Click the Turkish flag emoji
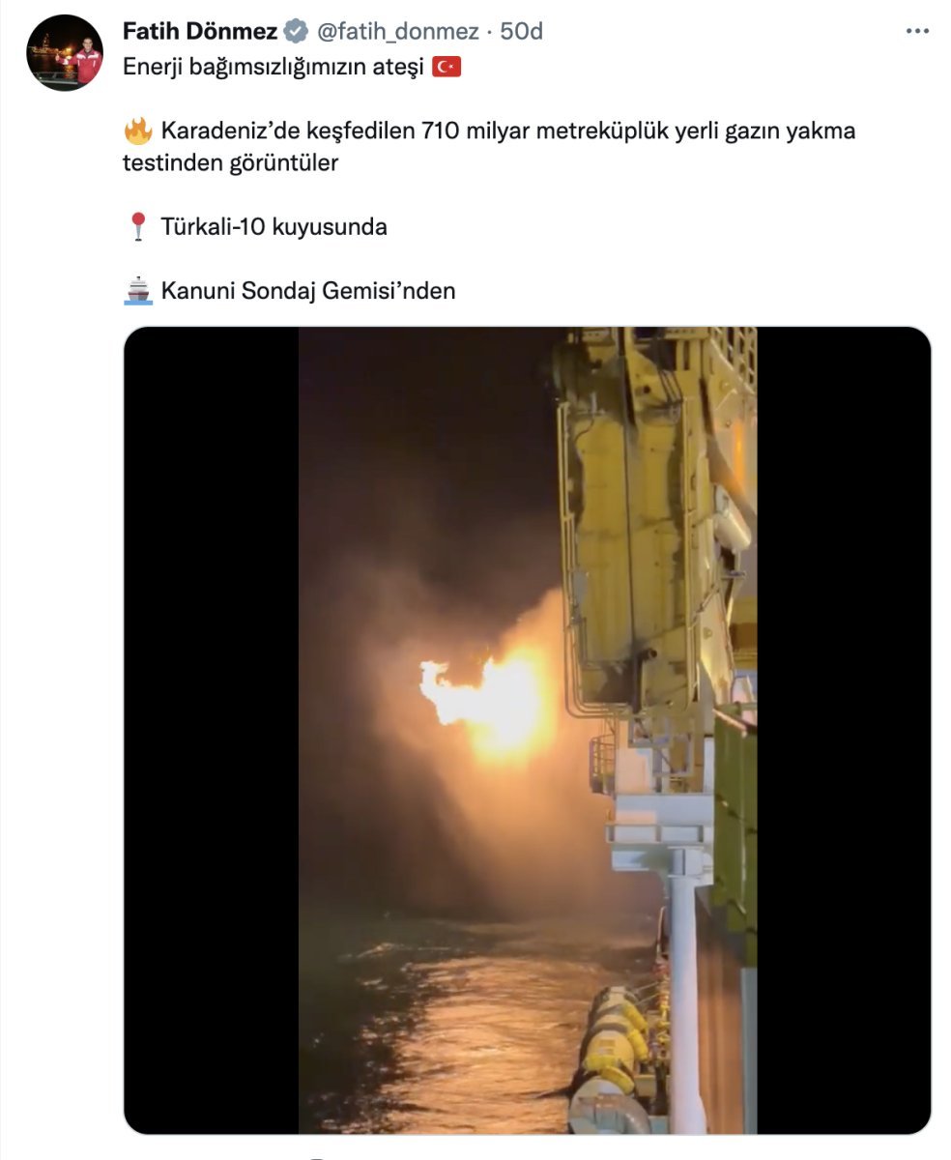The width and height of the screenshot is (951, 1160). click(447, 67)
